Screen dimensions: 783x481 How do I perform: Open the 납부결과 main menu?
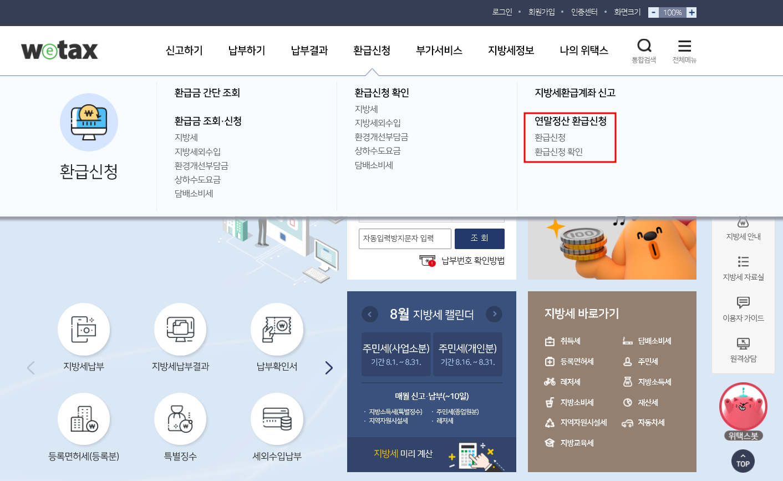309,50
